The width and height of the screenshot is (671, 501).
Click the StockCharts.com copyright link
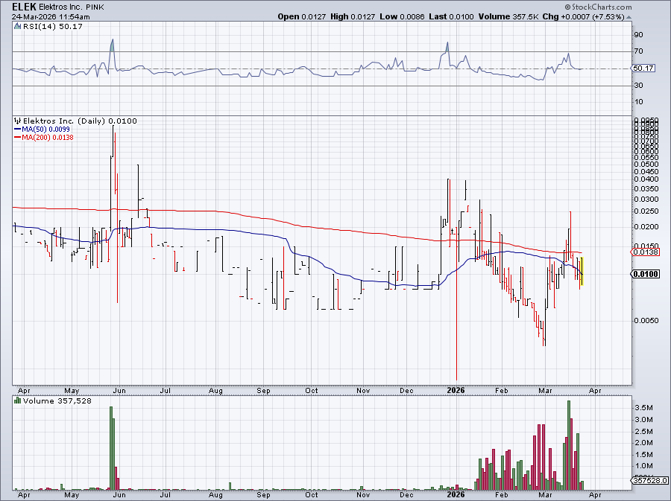click(x=598, y=7)
